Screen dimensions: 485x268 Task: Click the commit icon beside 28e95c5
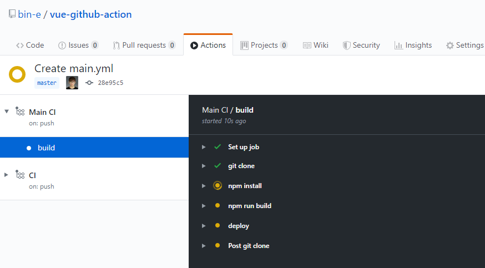coord(89,83)
